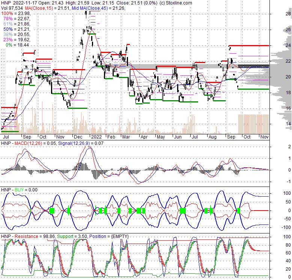292x280 pixels.
Task: Click the '61% = 21.86' level label
Action: [17, 24]
